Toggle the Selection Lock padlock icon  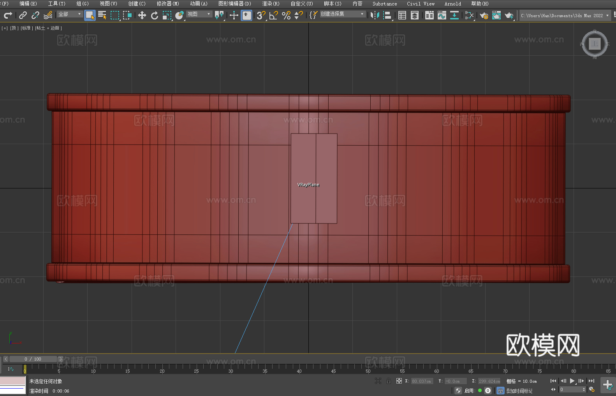coord(389,381)
